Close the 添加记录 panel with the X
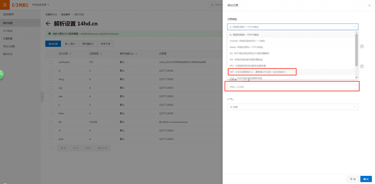Screen dimensions: 375x184 [x=369, y=5]
